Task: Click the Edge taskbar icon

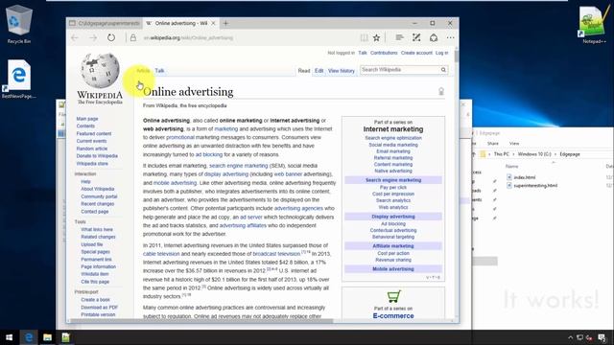Action: pos(29,337)
